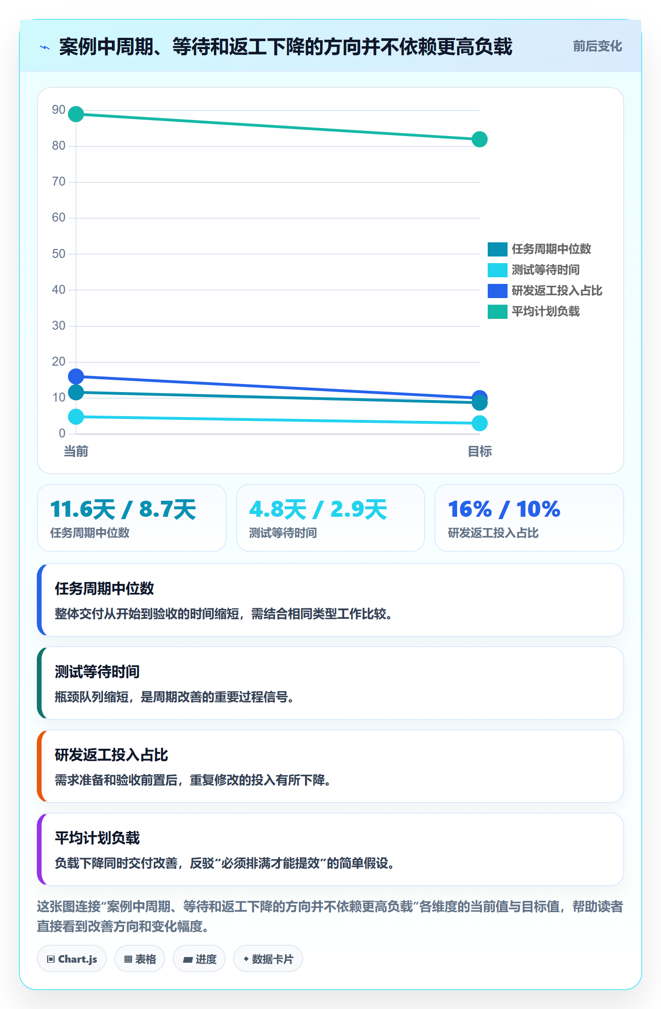Click the square icon in Chart.js chip

tap(51, 959)
